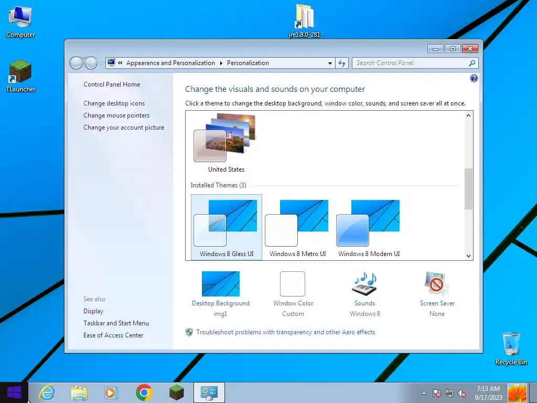Select the Windows 8 Modern UI theme

(x=369, y=227)
